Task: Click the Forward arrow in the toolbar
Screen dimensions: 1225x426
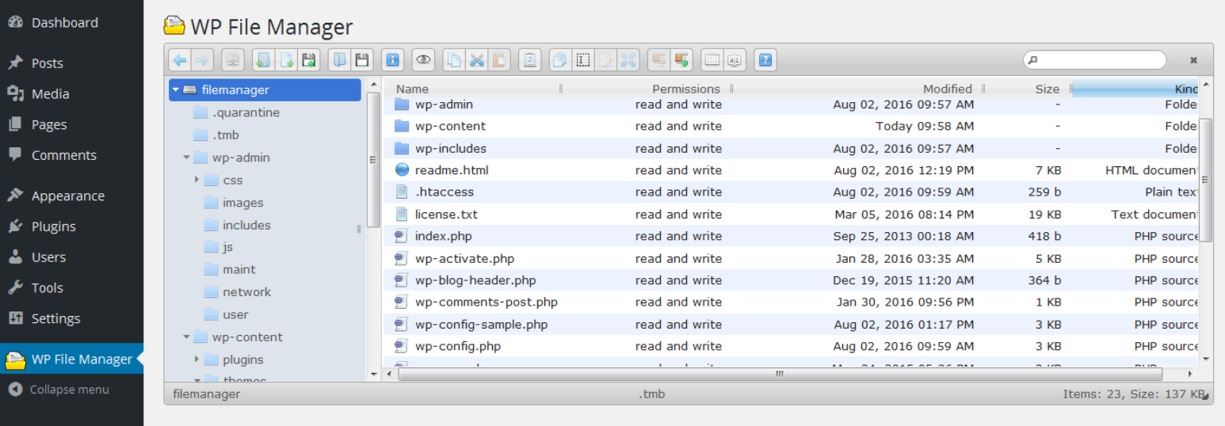Action: [x=202, y=59]
